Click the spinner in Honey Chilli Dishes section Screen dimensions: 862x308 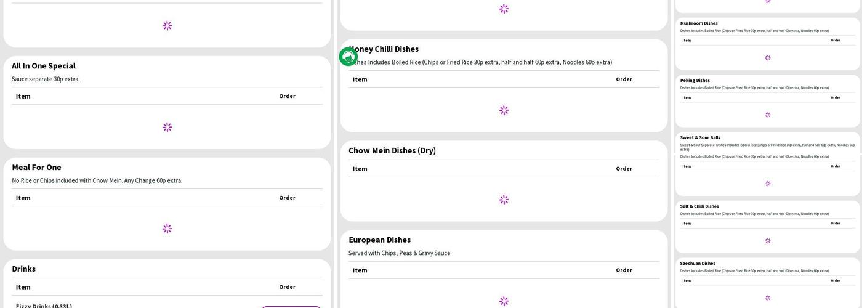point(504,110)
